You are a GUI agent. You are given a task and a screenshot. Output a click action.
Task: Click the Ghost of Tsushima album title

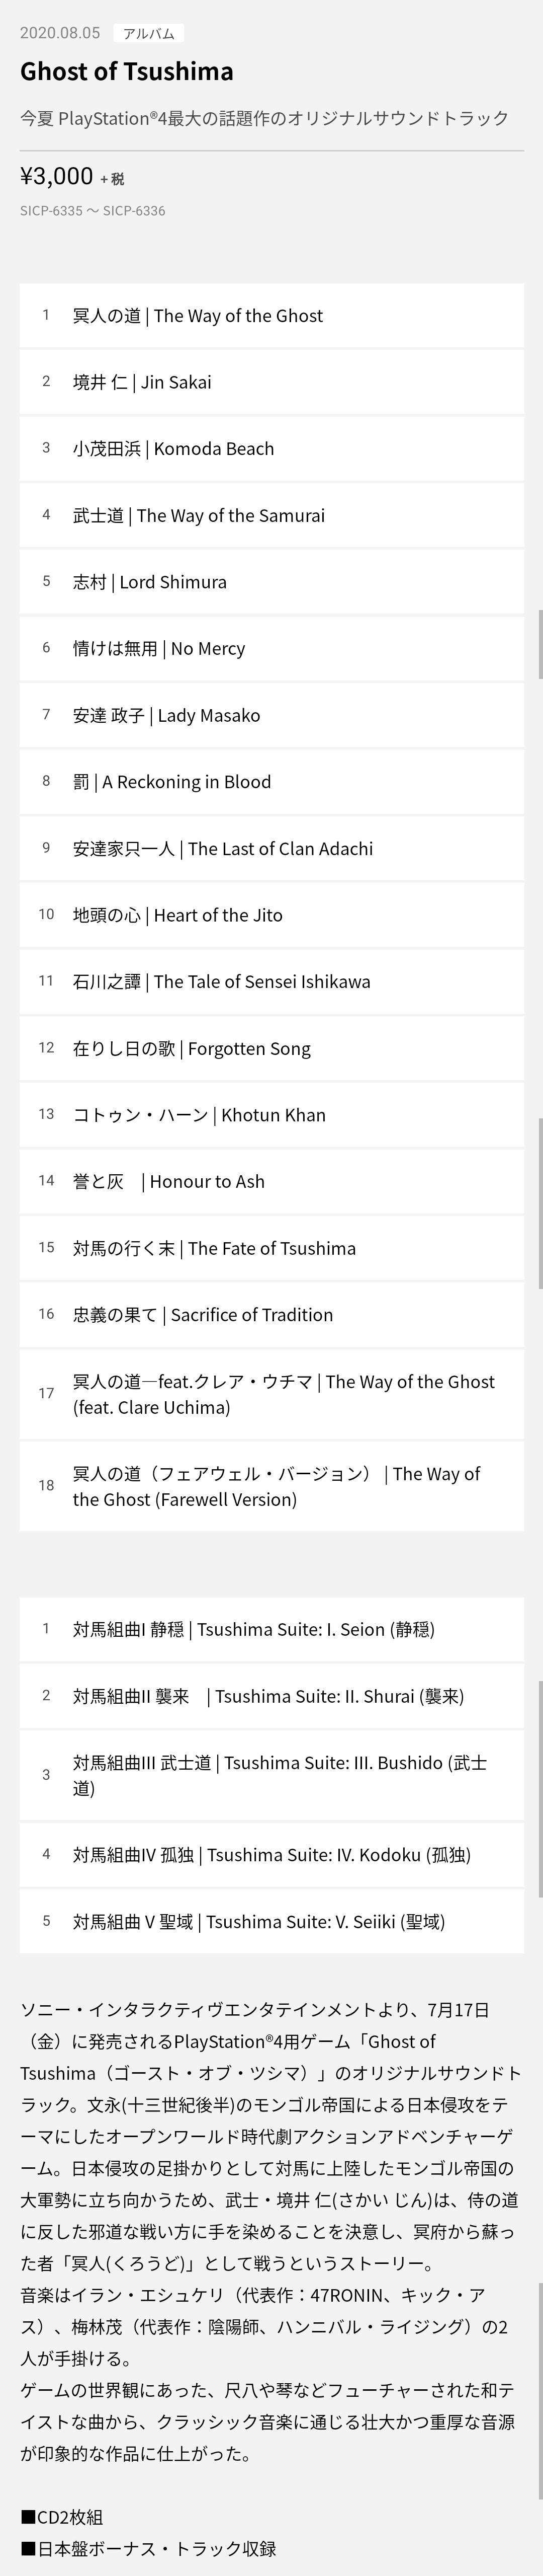pyautogui.click(x=127, y=71)
